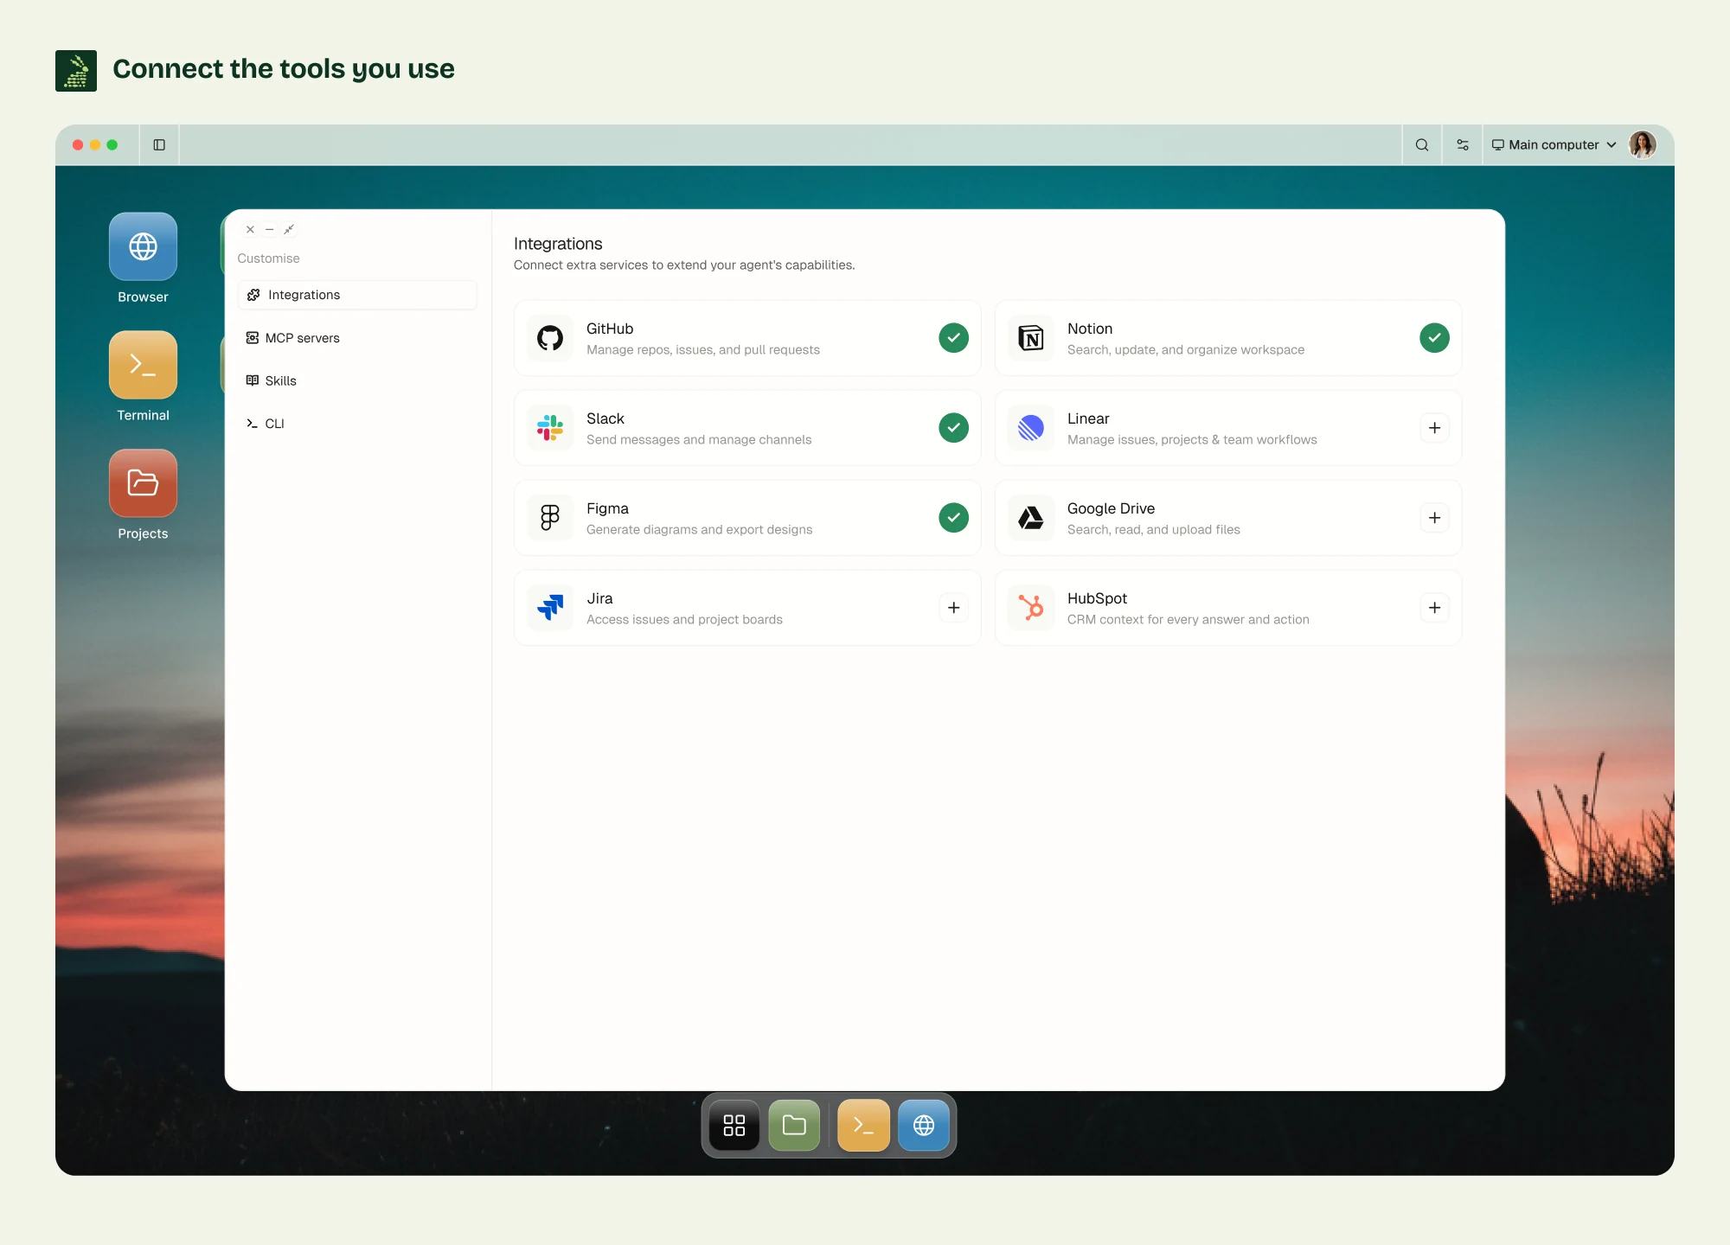Select the Integrations sidebar item

(x=357, y=295)
